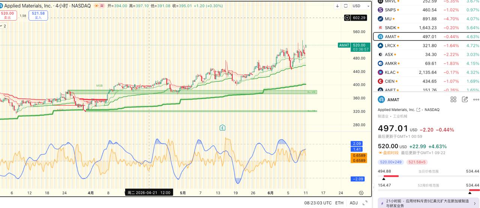This screenshot has height=208, width=480.
Task: Click the edit note pencil icon in details header
Action: (465, 100)
